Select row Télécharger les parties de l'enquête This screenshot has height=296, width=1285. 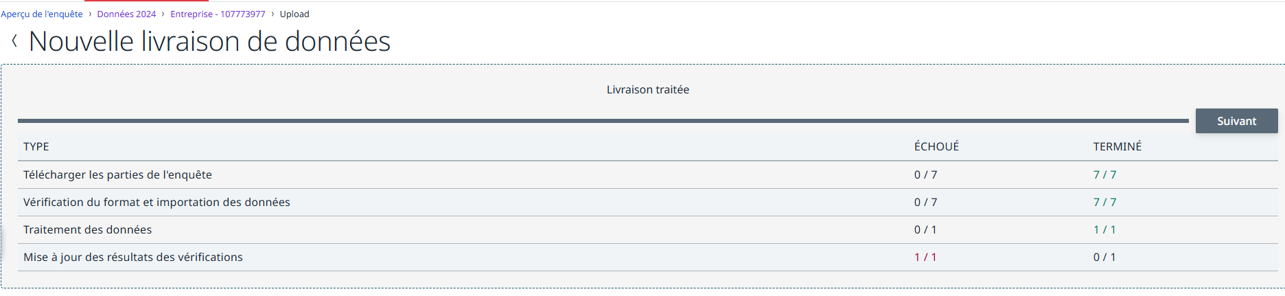click(647, 175)
